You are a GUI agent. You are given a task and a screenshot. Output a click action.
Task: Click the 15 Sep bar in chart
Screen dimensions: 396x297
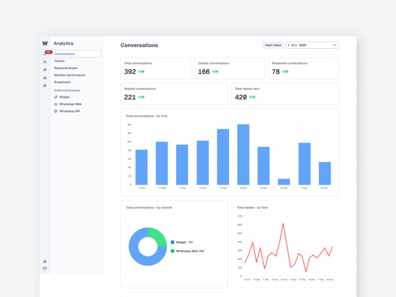coord(264,166)
